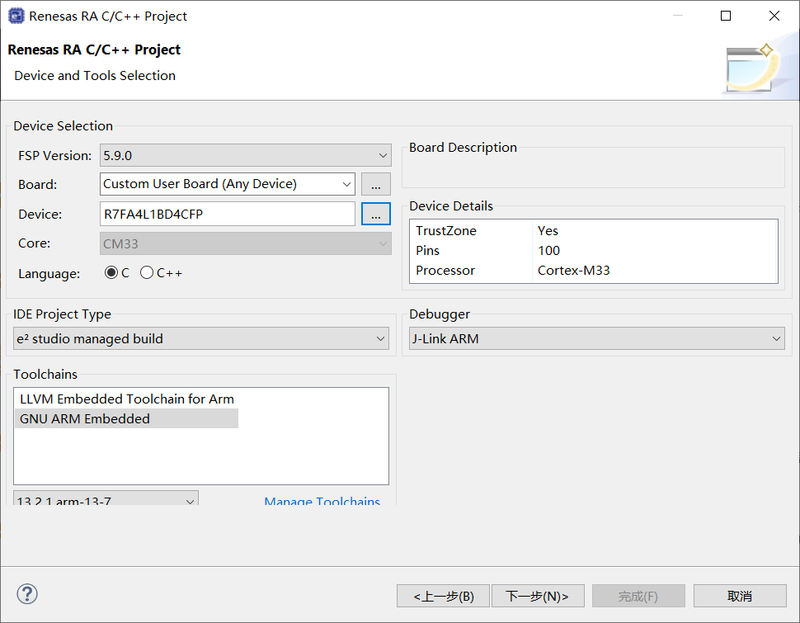Open the FSP Version dropdown
Image resolution: width=800 pixels, height=623 pixels.
tap(246, 155)
